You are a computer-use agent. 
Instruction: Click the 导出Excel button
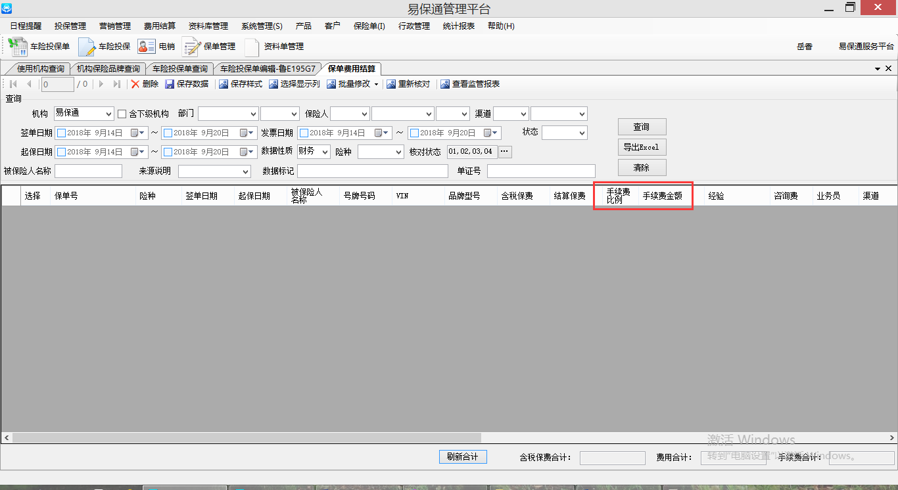coord(642,147)
